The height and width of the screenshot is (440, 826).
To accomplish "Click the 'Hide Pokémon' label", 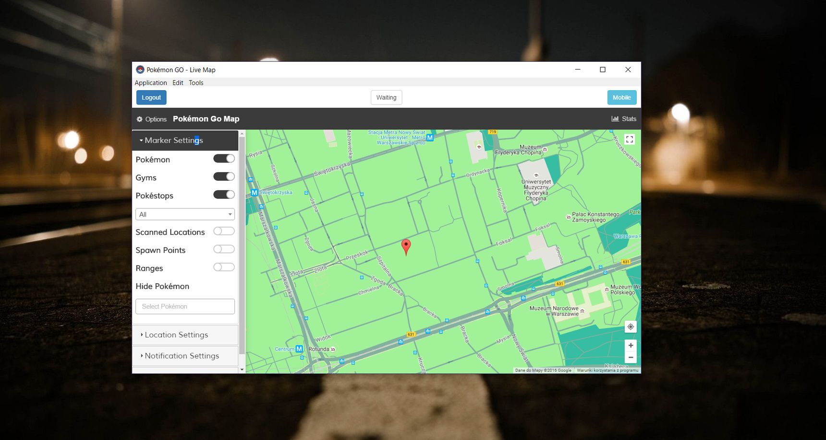I will coord(162,286).
